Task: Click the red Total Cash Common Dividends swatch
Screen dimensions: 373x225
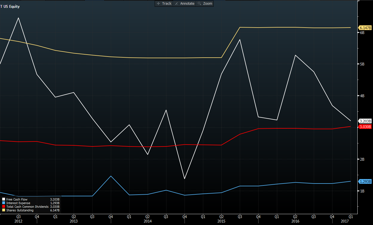Action: 4,207
